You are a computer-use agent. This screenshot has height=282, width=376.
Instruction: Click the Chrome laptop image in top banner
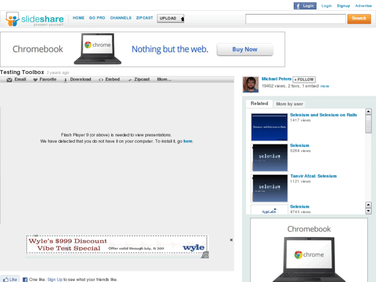98,49
